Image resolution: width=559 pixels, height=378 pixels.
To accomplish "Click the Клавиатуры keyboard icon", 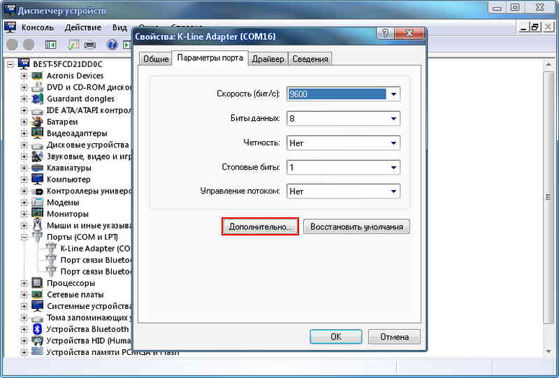I will 37,168.
